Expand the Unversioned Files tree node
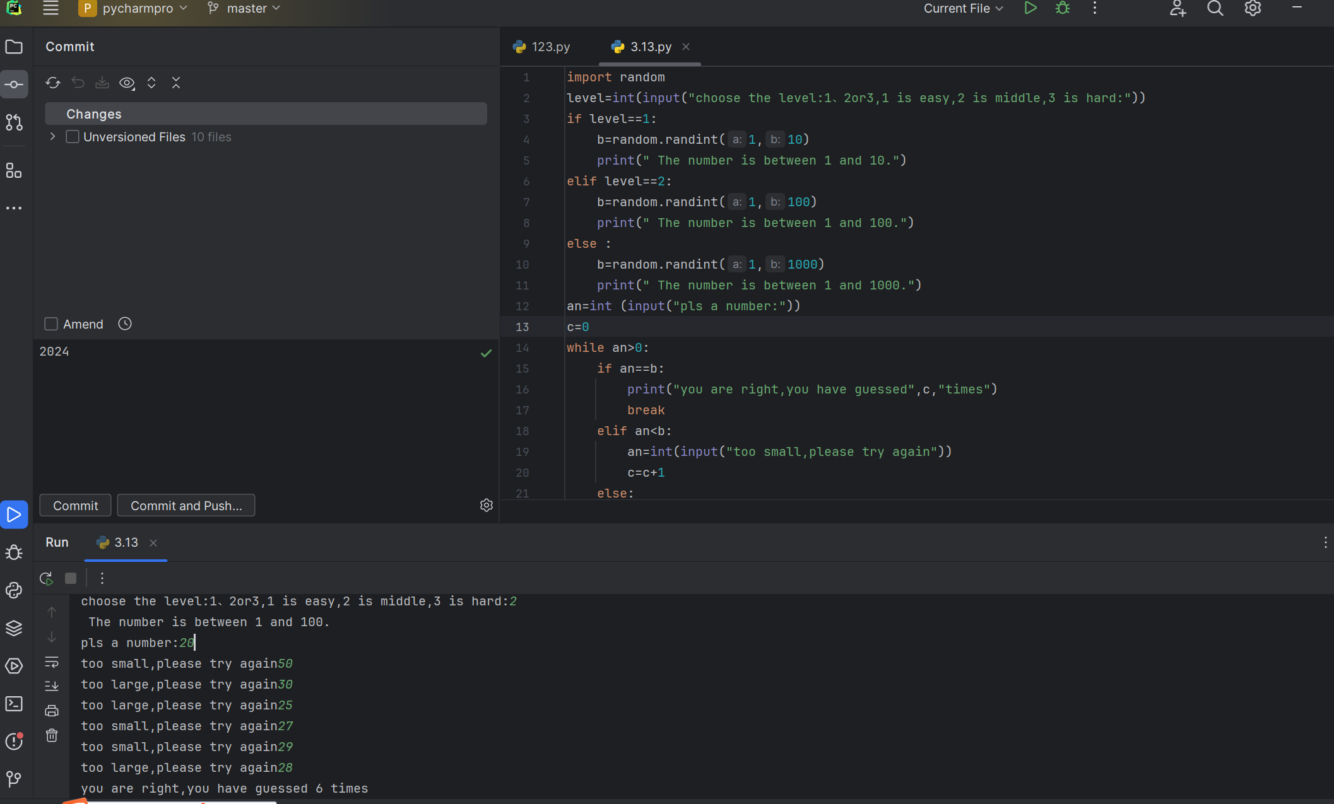 [53, 137]
